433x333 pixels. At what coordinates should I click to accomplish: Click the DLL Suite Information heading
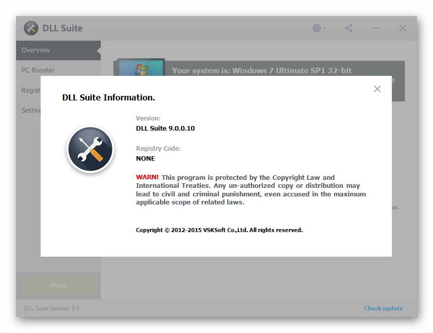coord(108,97)
